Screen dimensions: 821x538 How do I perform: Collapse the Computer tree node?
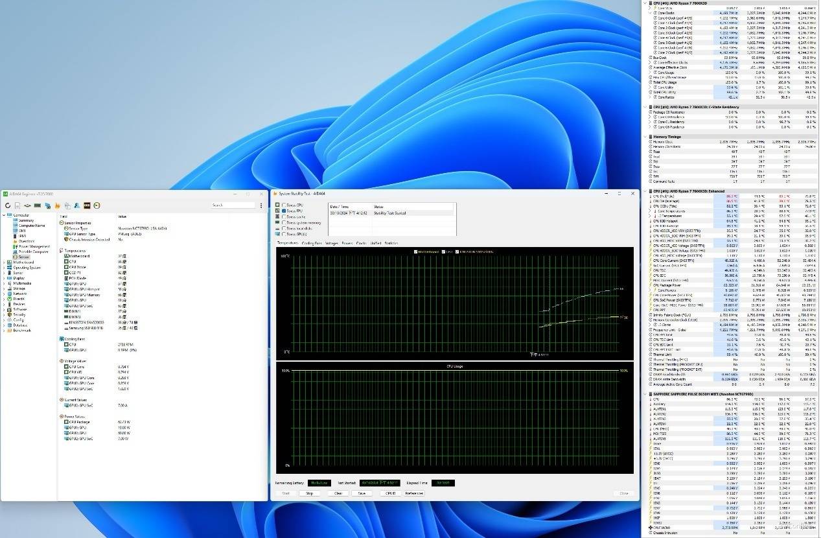[4, 215]
